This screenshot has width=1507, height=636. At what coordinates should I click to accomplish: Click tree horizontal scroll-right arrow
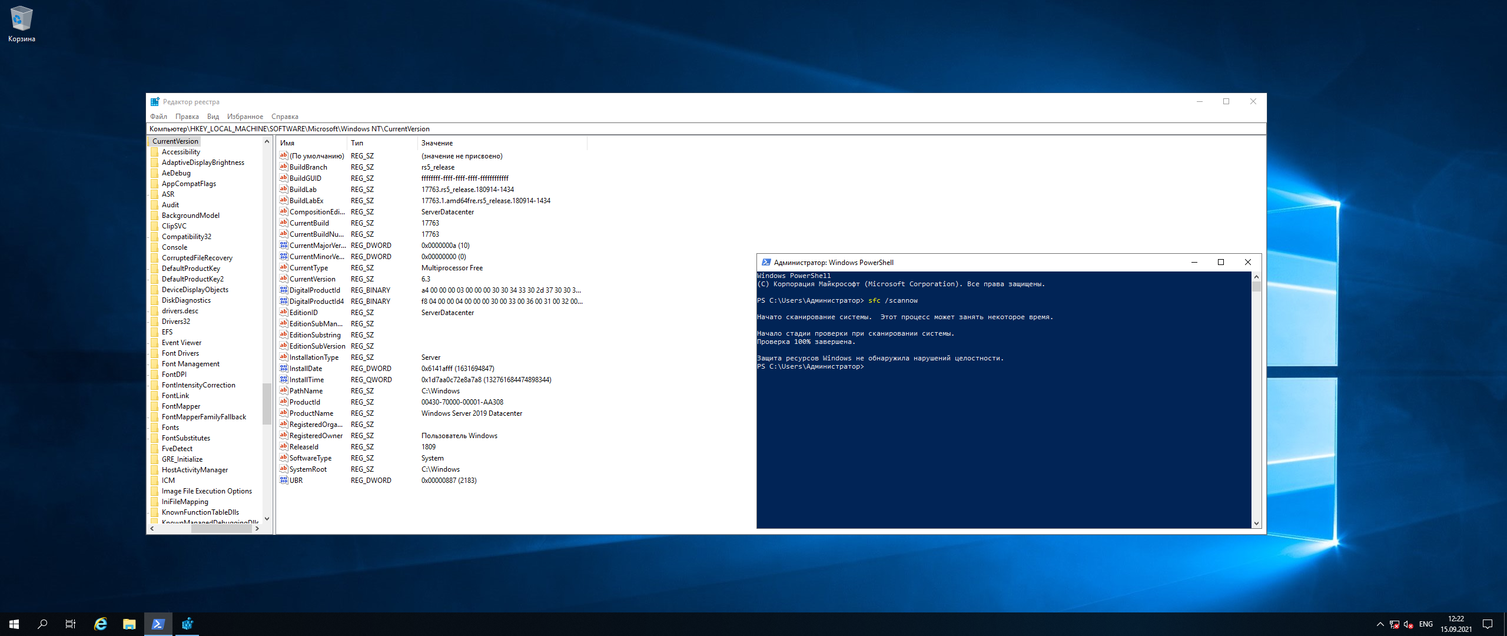point(257,529)
